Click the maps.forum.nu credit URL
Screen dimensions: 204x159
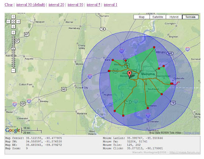point(184,152)
